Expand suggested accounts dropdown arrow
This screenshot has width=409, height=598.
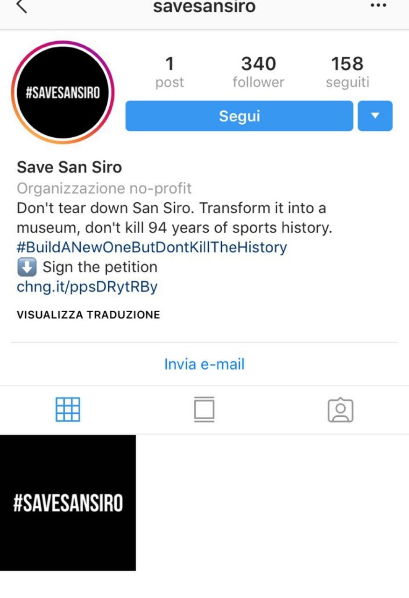(375, 116)
